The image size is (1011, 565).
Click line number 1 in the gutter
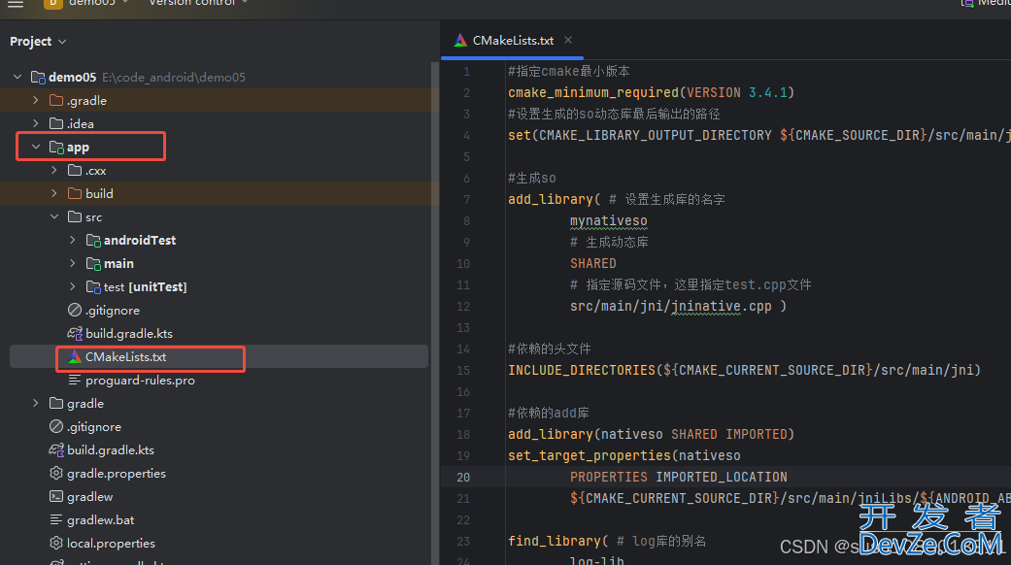[466, 72]
